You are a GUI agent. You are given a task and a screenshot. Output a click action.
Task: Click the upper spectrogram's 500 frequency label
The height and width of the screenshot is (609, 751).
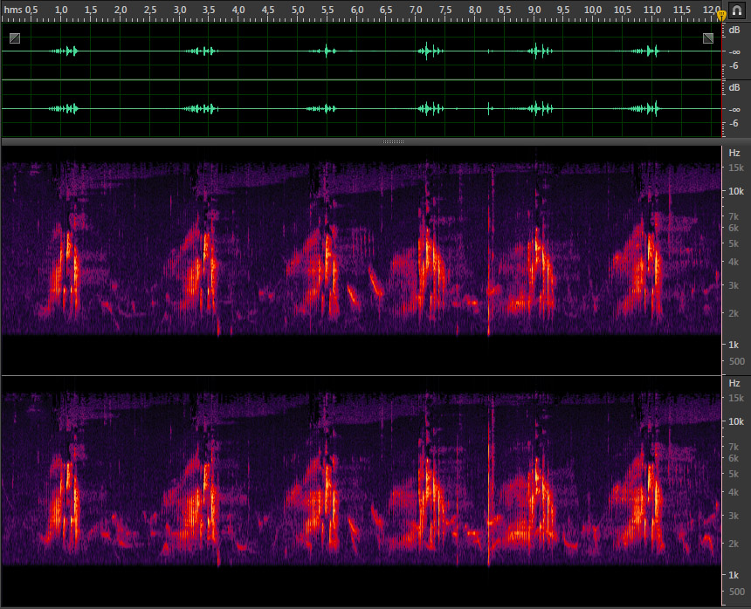pyautogui.click(x=737, y=362)
